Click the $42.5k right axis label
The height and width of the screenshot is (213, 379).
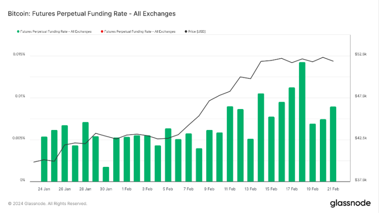click(361, 138)
